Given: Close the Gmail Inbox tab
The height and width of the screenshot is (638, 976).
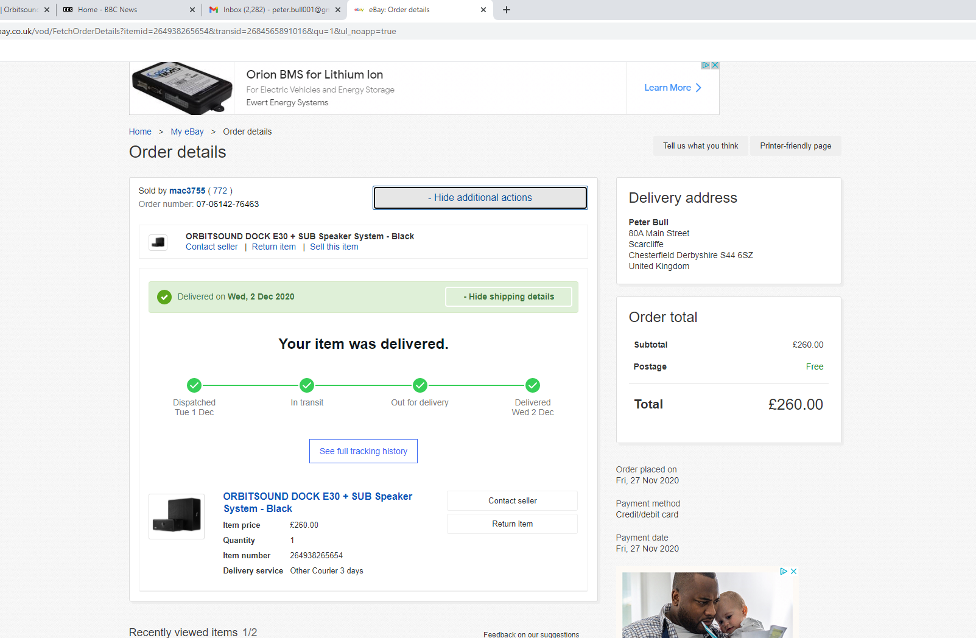Looking at the screenshot, I should [338, 10].
